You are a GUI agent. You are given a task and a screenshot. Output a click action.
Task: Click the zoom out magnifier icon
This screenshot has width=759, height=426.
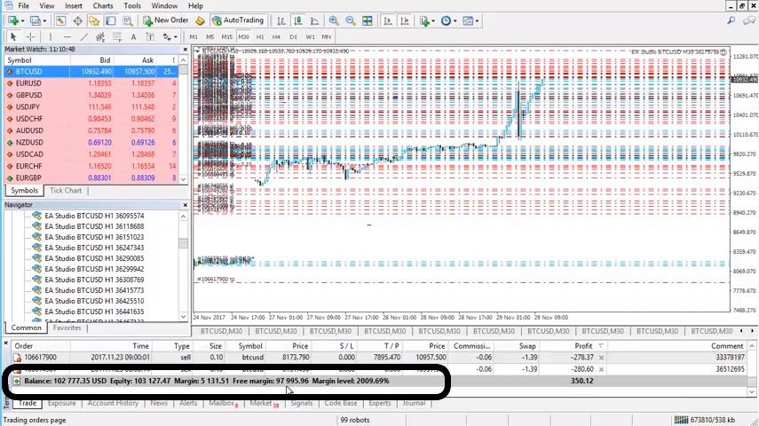(x=351, y=20)
